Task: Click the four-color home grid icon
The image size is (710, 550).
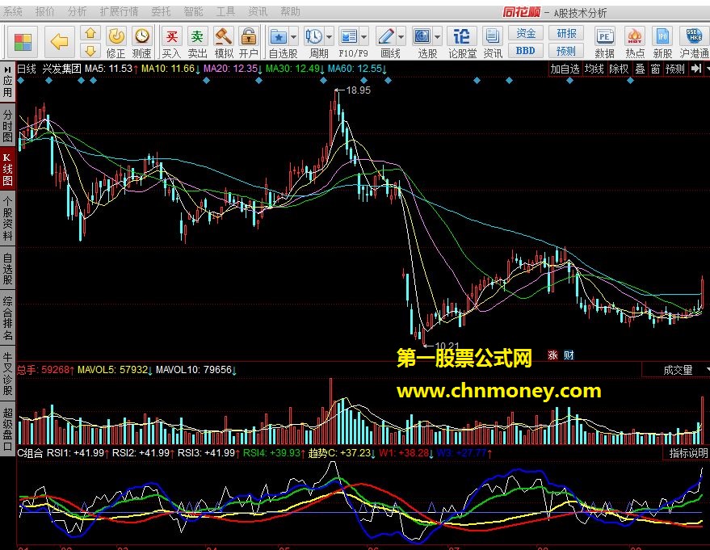Action: click(23, 42)
